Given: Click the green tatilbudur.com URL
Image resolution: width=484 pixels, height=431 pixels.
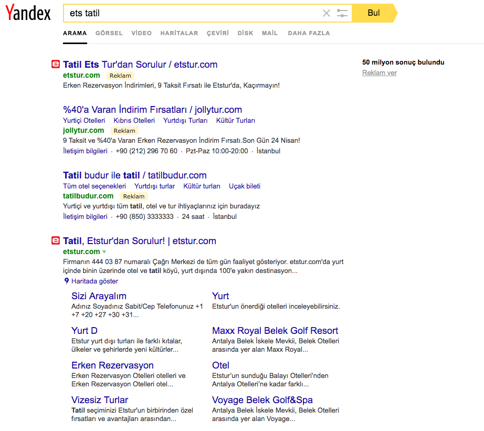Looking at the screenshot, I should pos(88,196).
